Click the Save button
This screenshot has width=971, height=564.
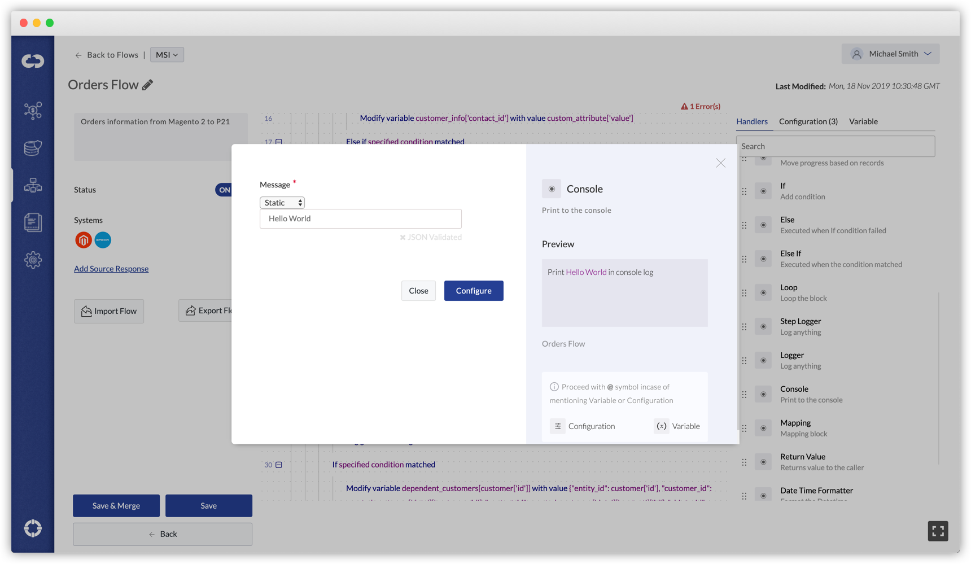coord(209,506)
